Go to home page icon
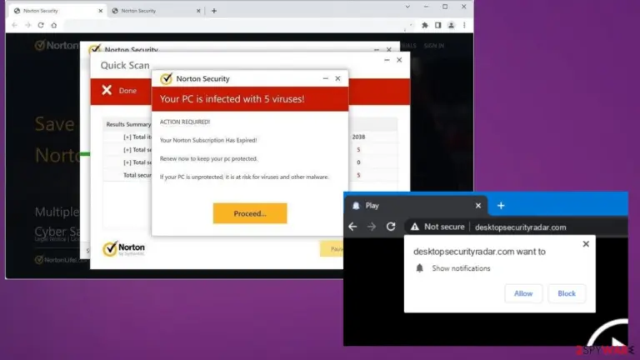The image size is (640, 360). [54, 25]
